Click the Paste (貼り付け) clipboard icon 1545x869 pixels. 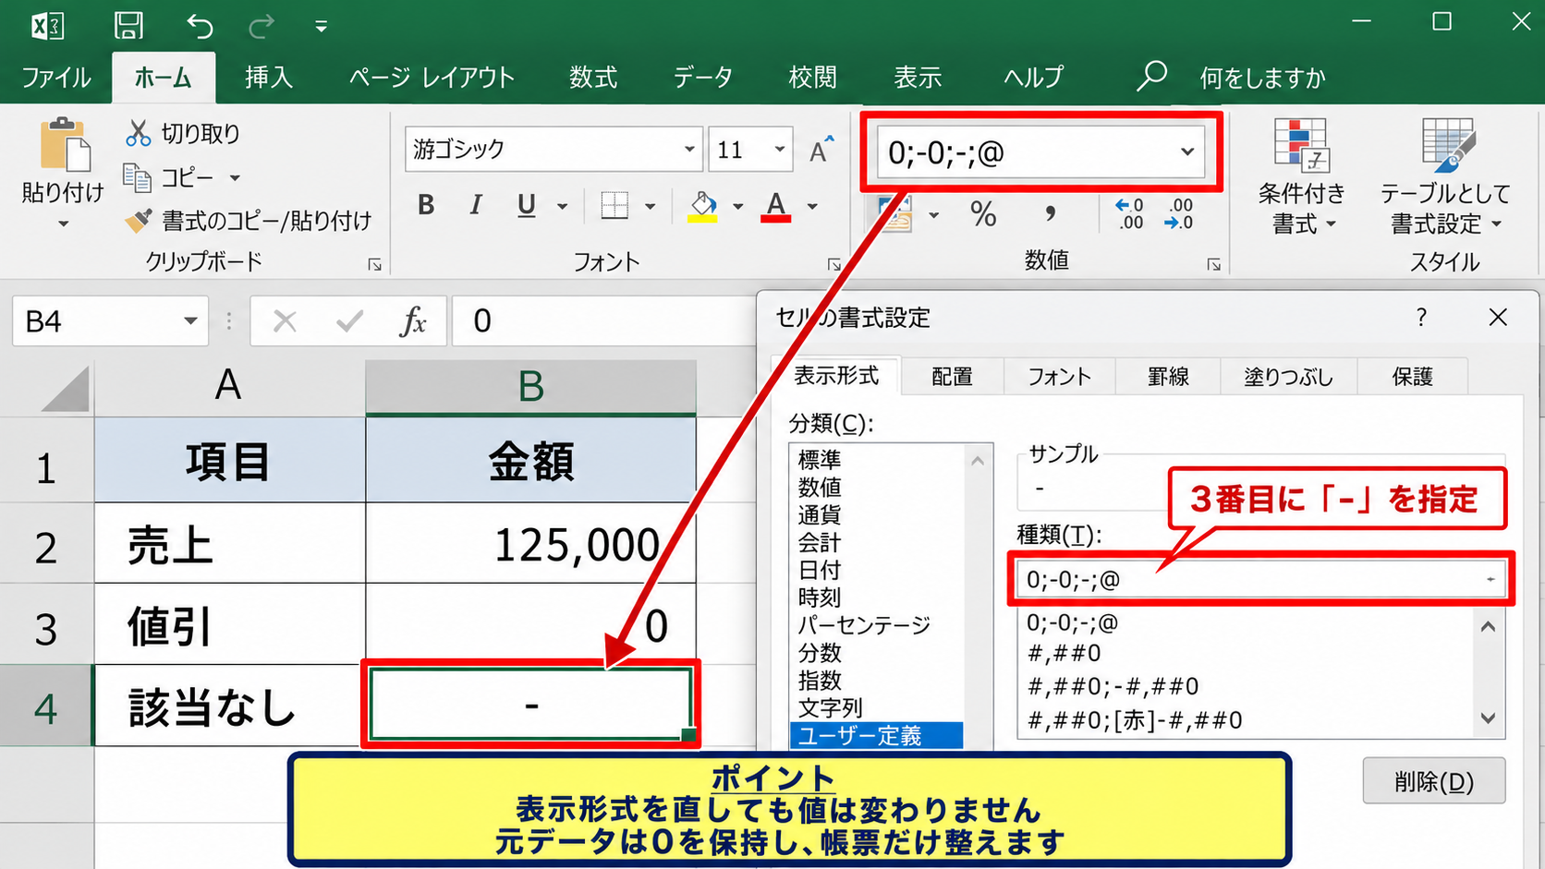65,145
